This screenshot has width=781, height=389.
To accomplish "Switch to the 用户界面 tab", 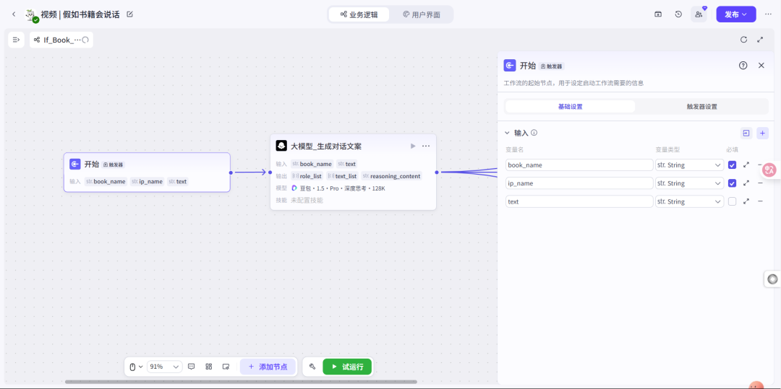I will (x=422, y=14).
